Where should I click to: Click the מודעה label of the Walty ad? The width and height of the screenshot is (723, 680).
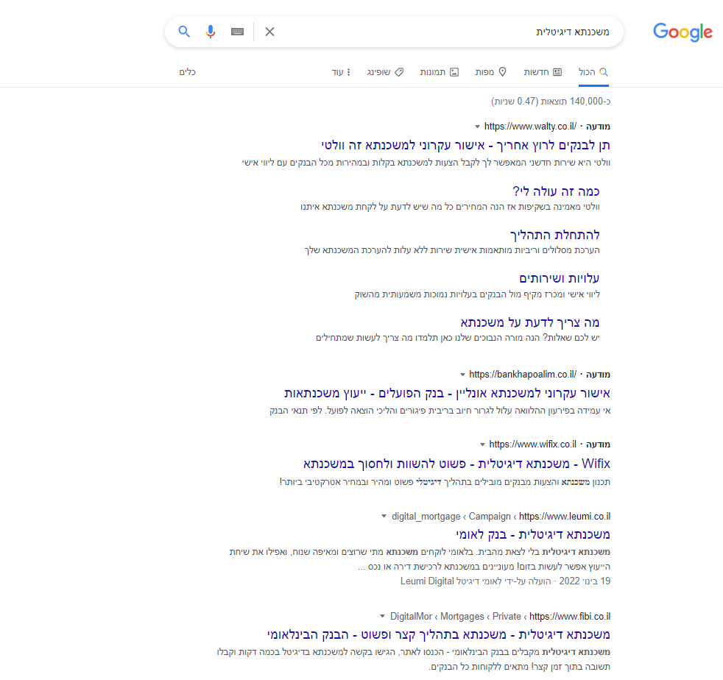[598, 127]
